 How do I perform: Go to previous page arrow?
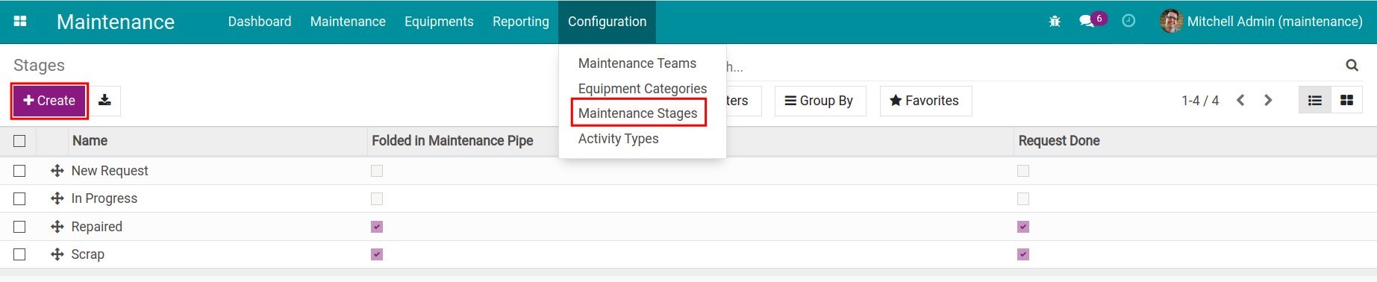(1240, 100)
